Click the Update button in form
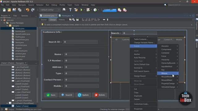The width and height of the screenshot is (198, 111). click(x=83, y=95)
